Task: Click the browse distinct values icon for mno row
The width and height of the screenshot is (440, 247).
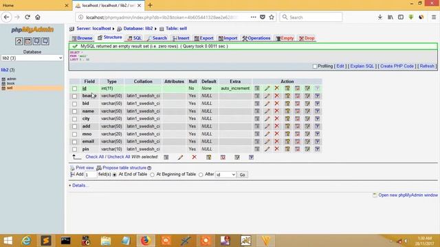Action: pyautogui.click(x=256, y=134)
